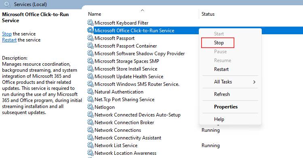Open Properties from the context menu
This screenshot has width=303, height=158.
(226, 107)
